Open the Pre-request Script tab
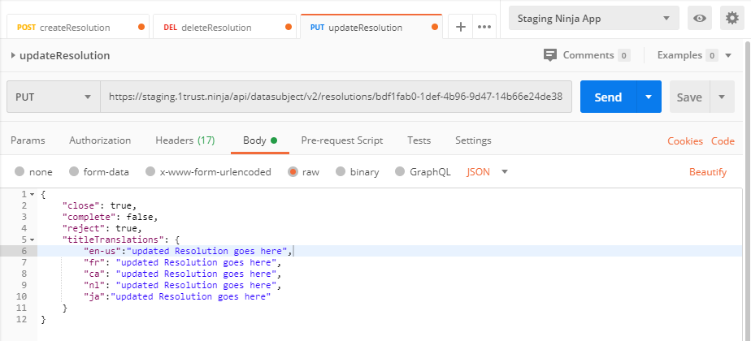 click(341, 140)
